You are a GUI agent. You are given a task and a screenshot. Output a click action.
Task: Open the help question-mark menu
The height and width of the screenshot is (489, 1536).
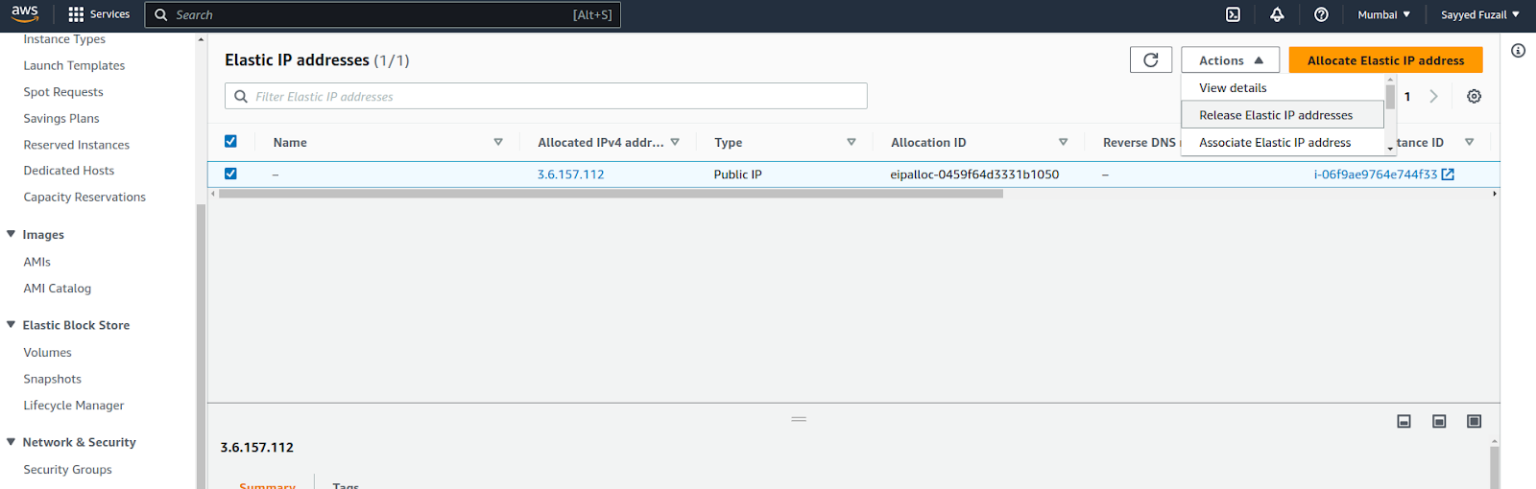(1321, 14)
